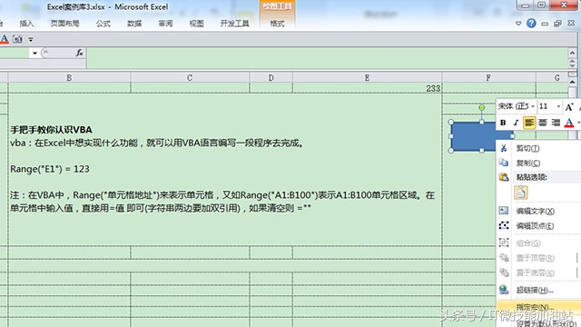Viewport: 581px width, 327px height.
Task: Click the Bold B button in mini toolbar
Action: click(503, 123)
